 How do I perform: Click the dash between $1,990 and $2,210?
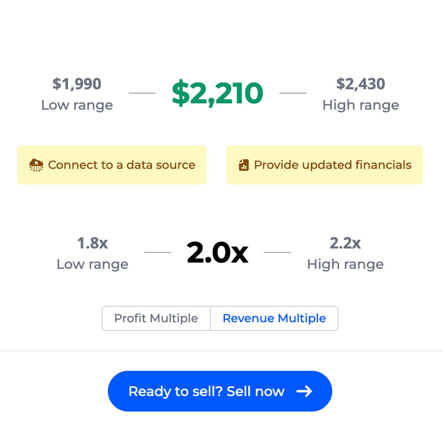coord(142,93)
